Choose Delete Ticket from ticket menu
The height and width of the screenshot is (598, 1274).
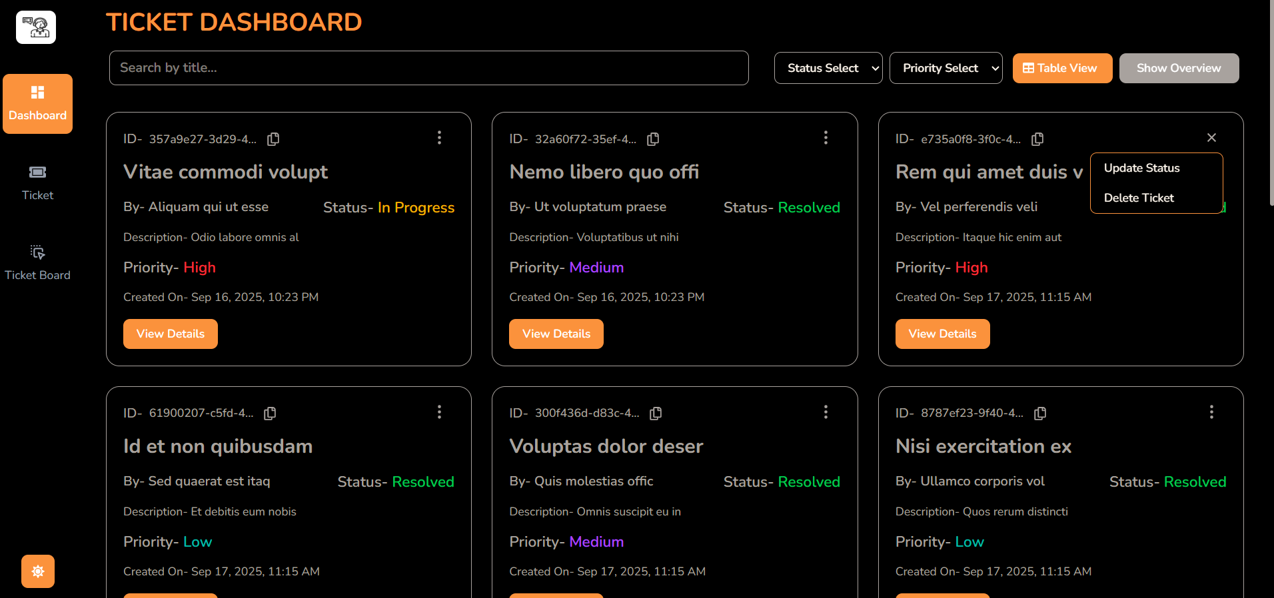1139,198
